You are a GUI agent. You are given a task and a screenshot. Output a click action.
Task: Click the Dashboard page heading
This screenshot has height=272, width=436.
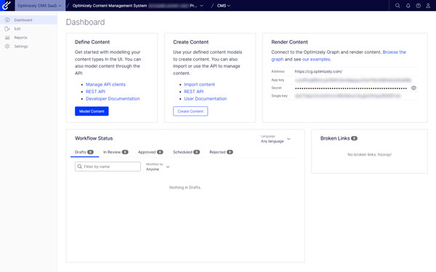85,22
